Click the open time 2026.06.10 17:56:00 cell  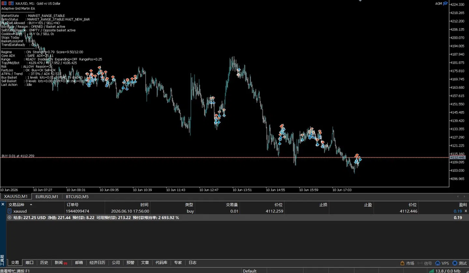(x=130, y=211)
